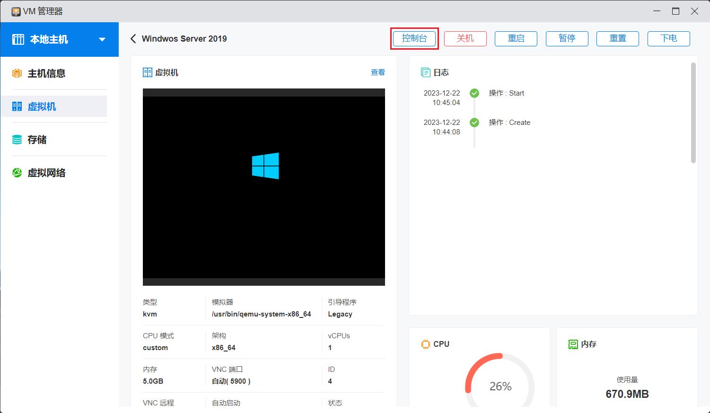Click the CPU 模式 value custom

click(155, 348)
